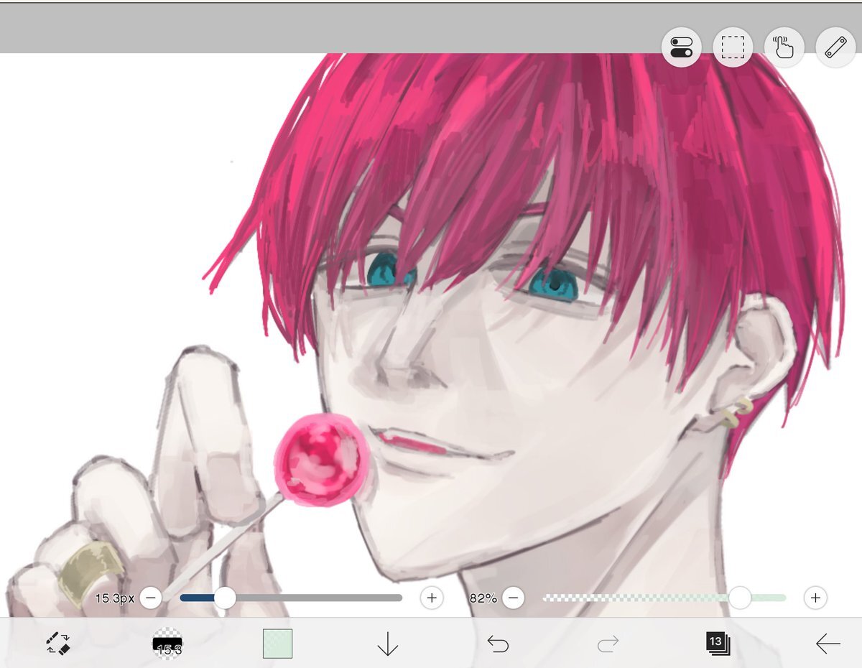The image size is (862, 668).
Task: Undo the last stroke
Action: [x=498, y=644]
